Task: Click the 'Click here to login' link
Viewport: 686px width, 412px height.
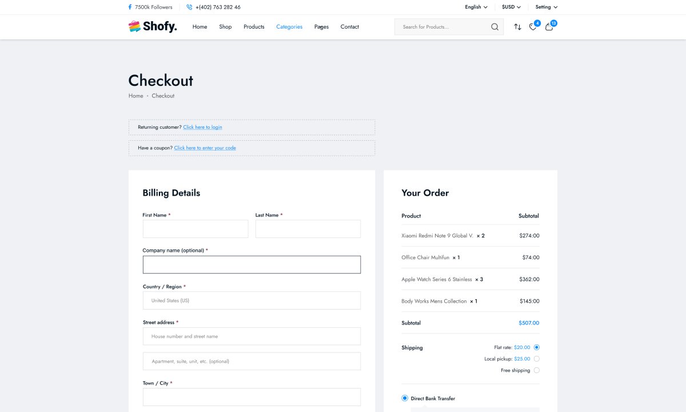Action: tap(202, 127)
